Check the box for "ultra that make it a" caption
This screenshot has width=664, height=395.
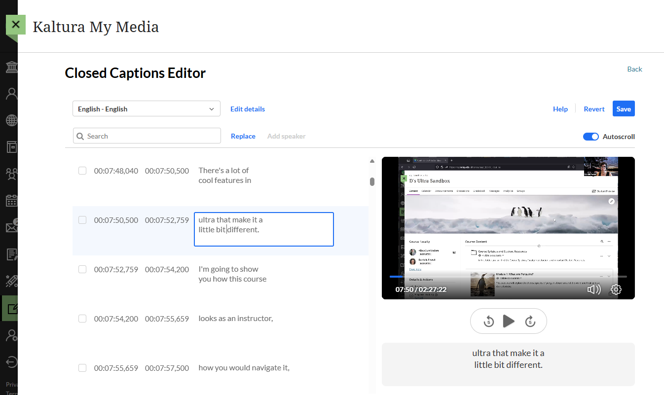pyautogui.click(x=82, y=220)
